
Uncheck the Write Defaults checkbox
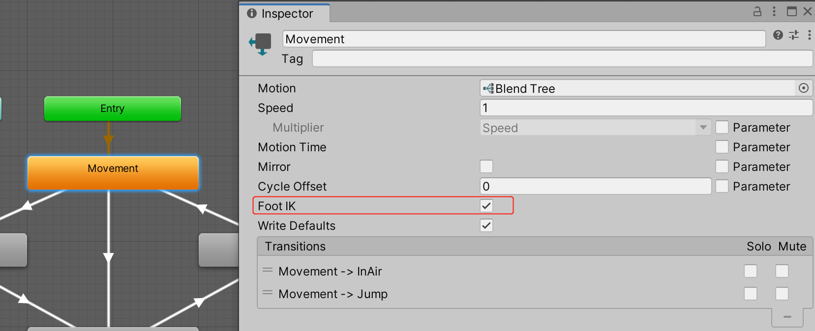coord(486,225)
